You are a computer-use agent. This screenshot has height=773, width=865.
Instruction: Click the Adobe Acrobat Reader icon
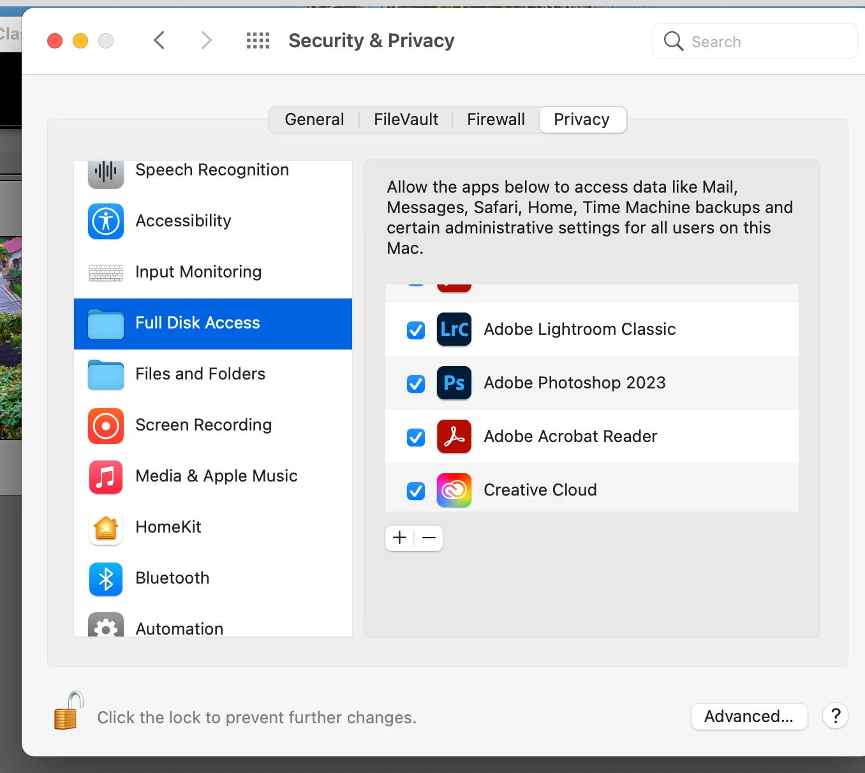coord(454,436)
